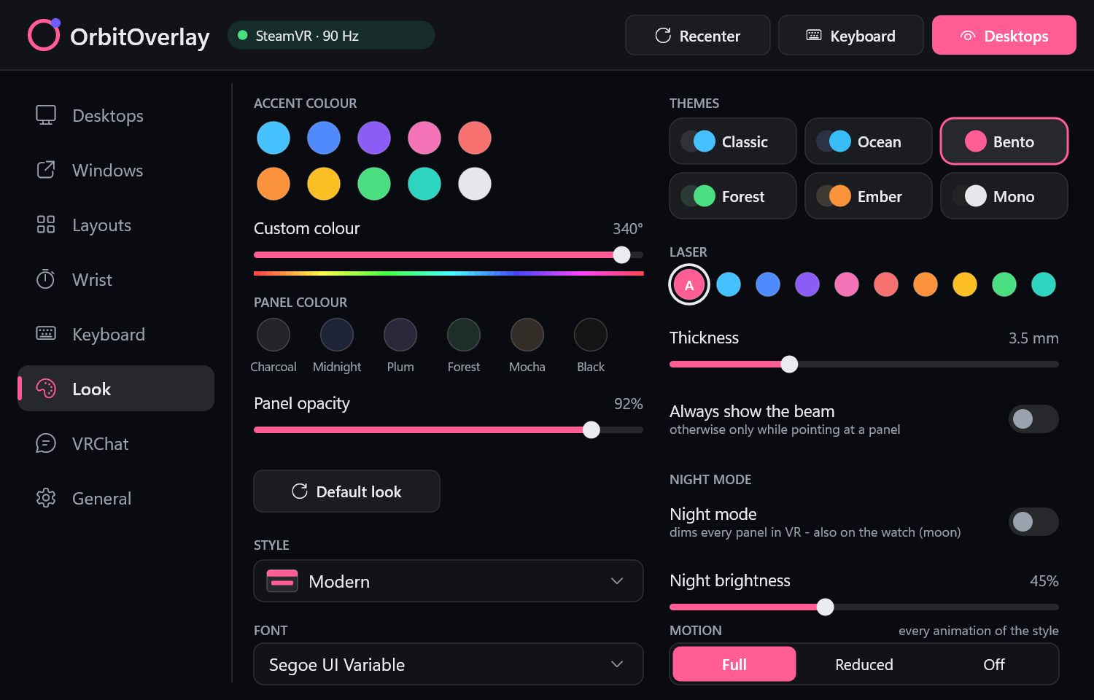
Task: Choose the yellow laser colour swatch
Action: [x=965, y=284]
